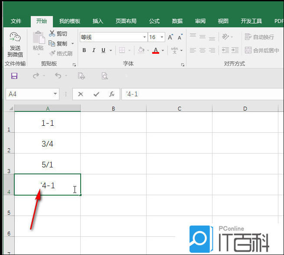Select column C header
This screenshot has width=284, height=255.
coord(180,108)
